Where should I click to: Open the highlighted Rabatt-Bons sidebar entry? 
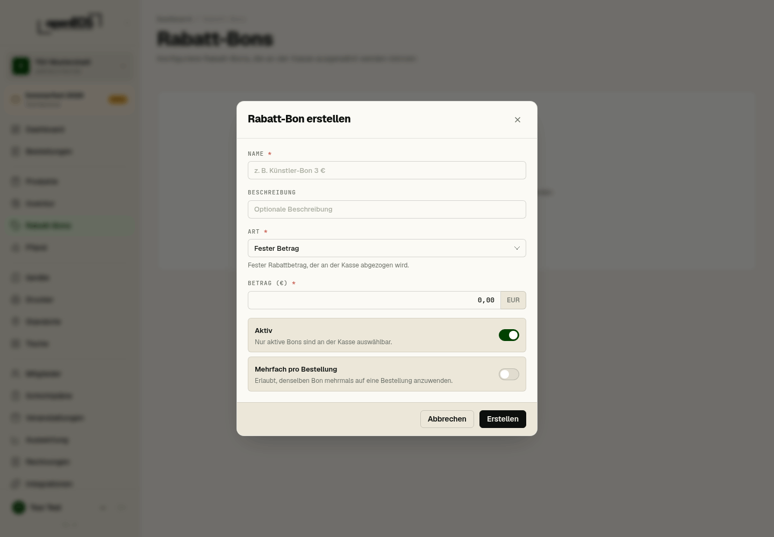tap(70, 226)
